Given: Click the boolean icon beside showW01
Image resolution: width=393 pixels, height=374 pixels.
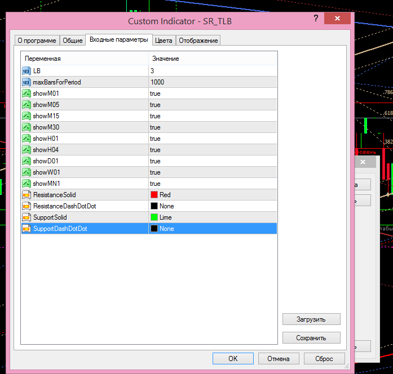Looking at the screenshot, I should [27, 172].
